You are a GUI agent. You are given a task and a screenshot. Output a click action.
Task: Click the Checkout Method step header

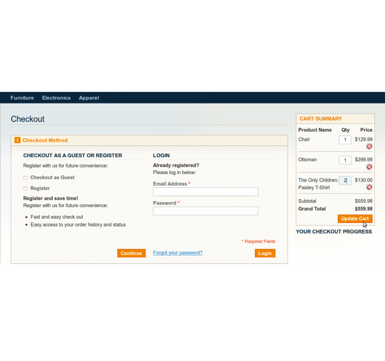coord(149,140)
